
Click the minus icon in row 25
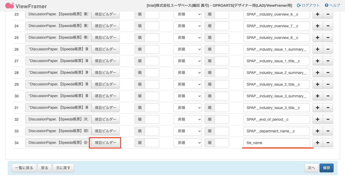328,38
